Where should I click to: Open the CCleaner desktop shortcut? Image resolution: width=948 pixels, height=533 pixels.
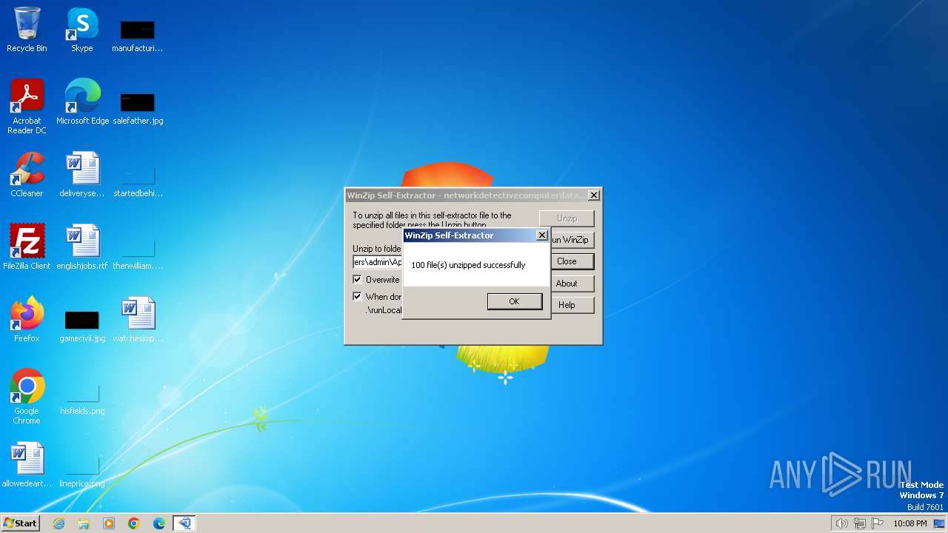click(x=27, y=175)
